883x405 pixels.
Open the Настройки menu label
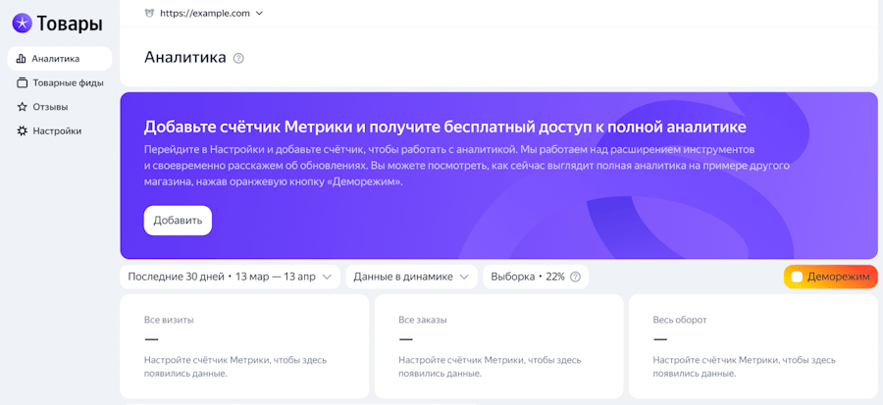click(x=57, y=130)
